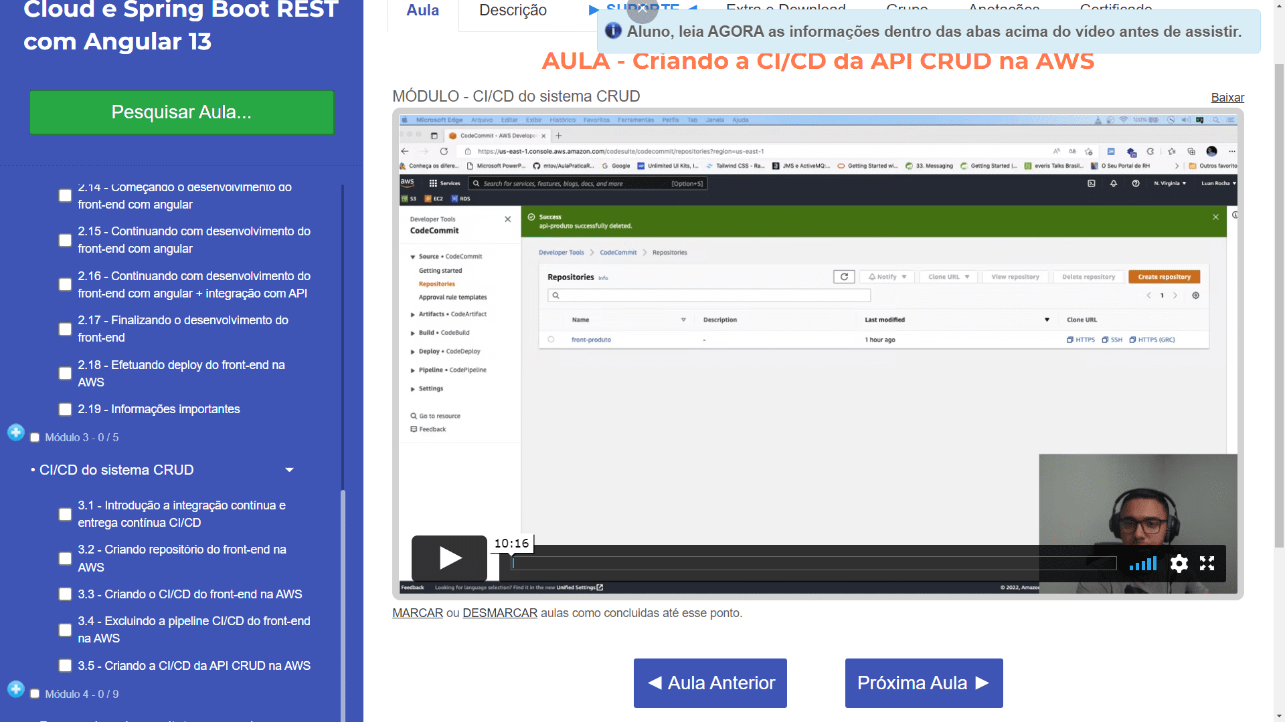Go to Aula Anterior
Image resolution: width=1285 pixels, height=722 pixels.
(x=710, y=683)
